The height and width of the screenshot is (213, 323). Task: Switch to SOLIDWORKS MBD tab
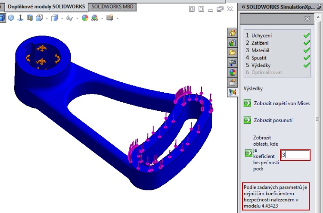point(112,7)
